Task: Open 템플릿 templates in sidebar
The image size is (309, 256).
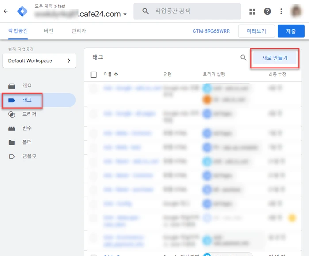Action: (29, 156)
